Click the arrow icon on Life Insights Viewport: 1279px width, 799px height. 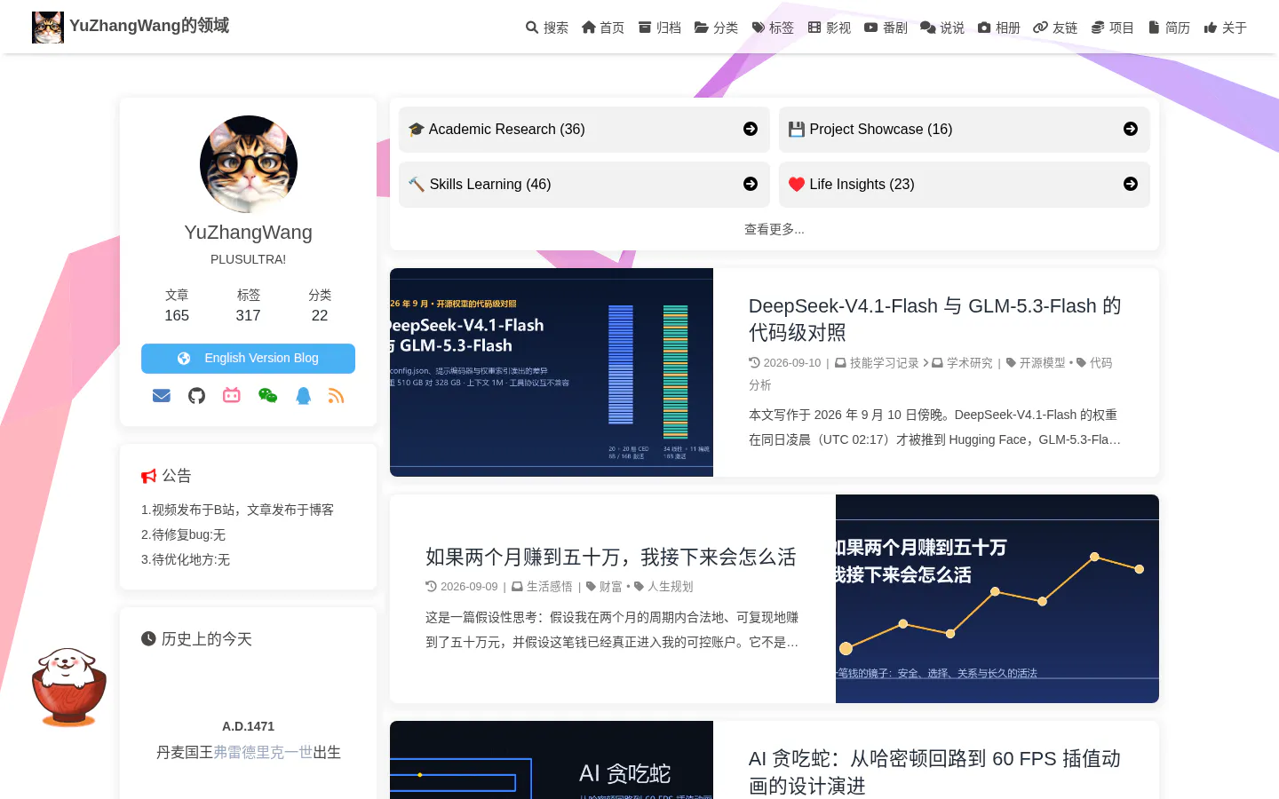pyautogui.click(x=1131, y=184)
